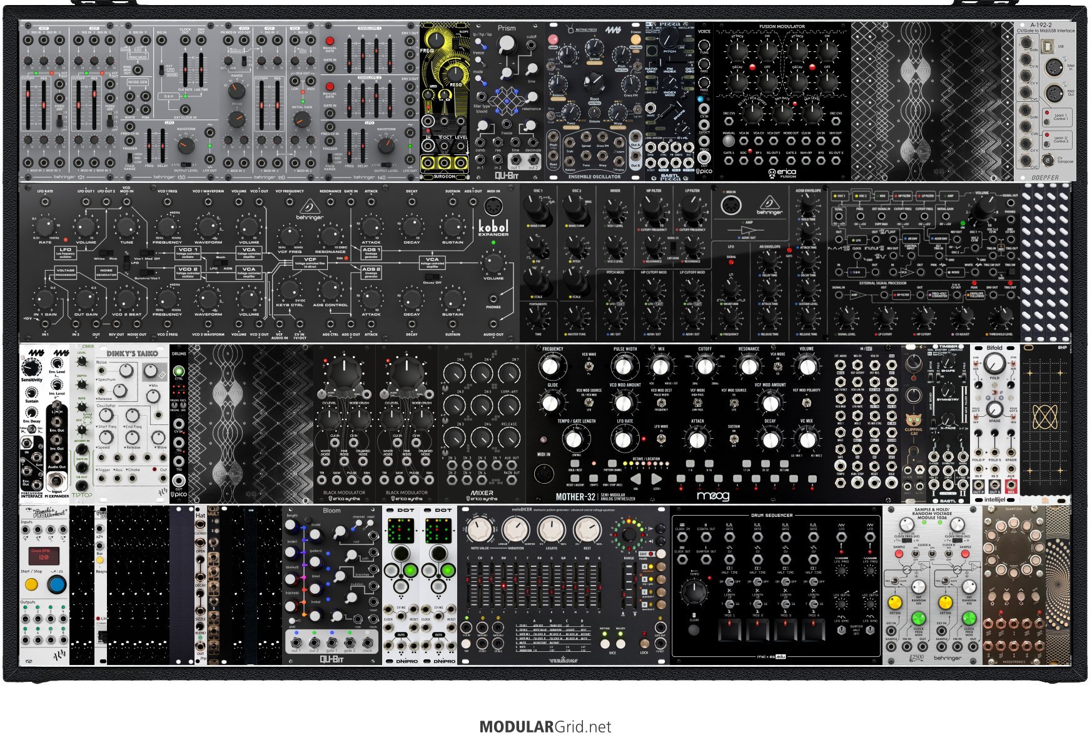Image resolution: width=1092 pixels, height=740 pixels.
Task: Flip the VCO MOD DEST switch on Mother-32
Action: [661, 404]
